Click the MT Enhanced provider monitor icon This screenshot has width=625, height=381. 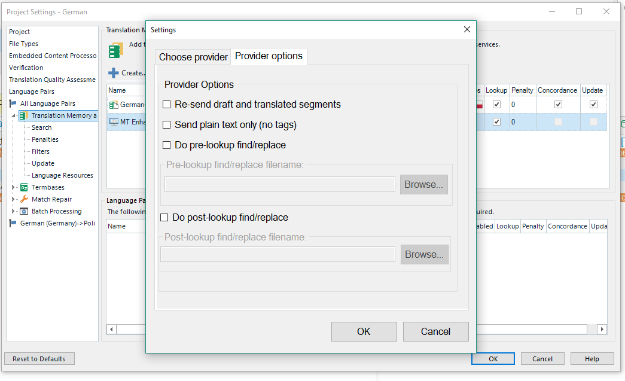pyautogui.click(x=114, y=122)
